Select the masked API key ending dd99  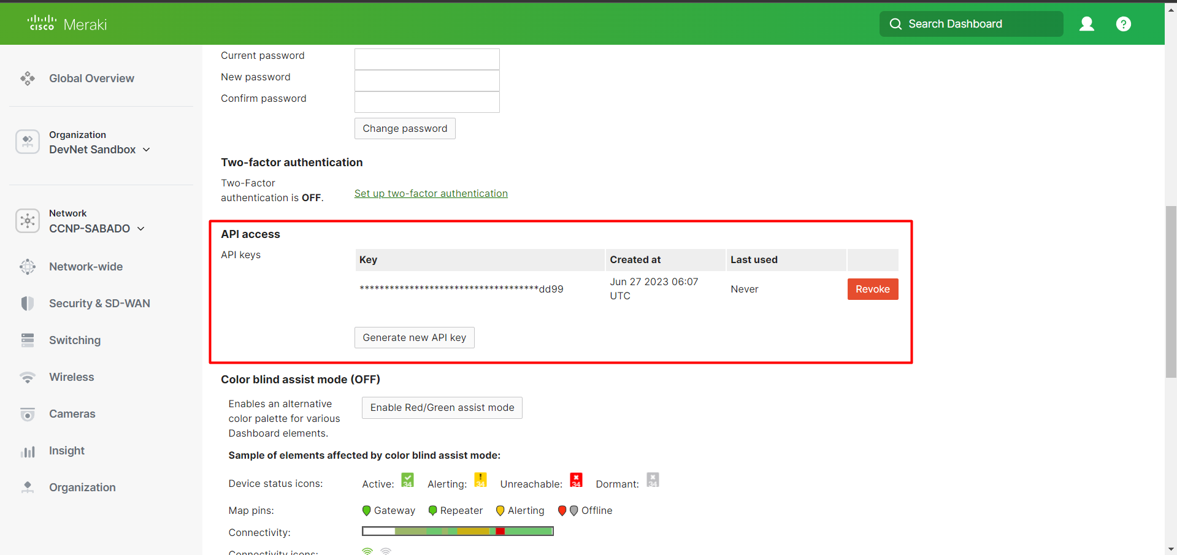461,289
